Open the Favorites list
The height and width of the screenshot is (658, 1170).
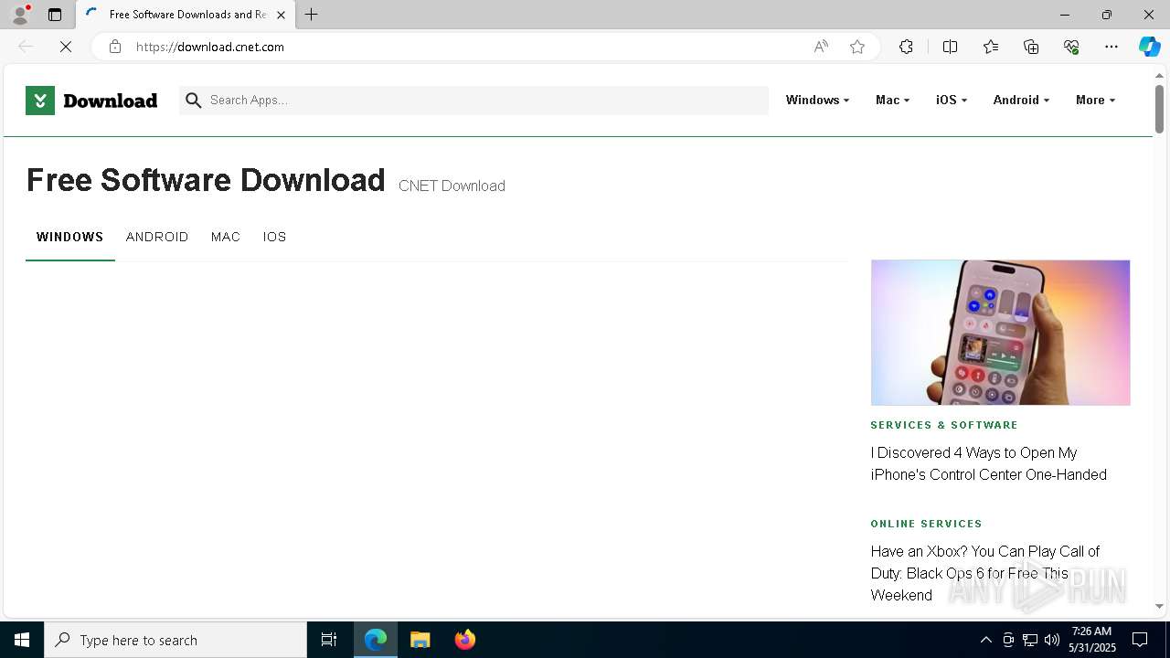pyautogui.click(x=991, y=47)
